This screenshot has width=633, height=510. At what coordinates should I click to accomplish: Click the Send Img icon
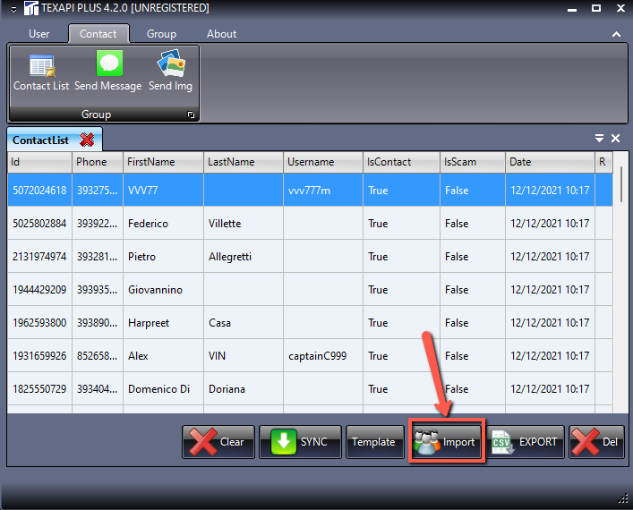pos(170,72)
